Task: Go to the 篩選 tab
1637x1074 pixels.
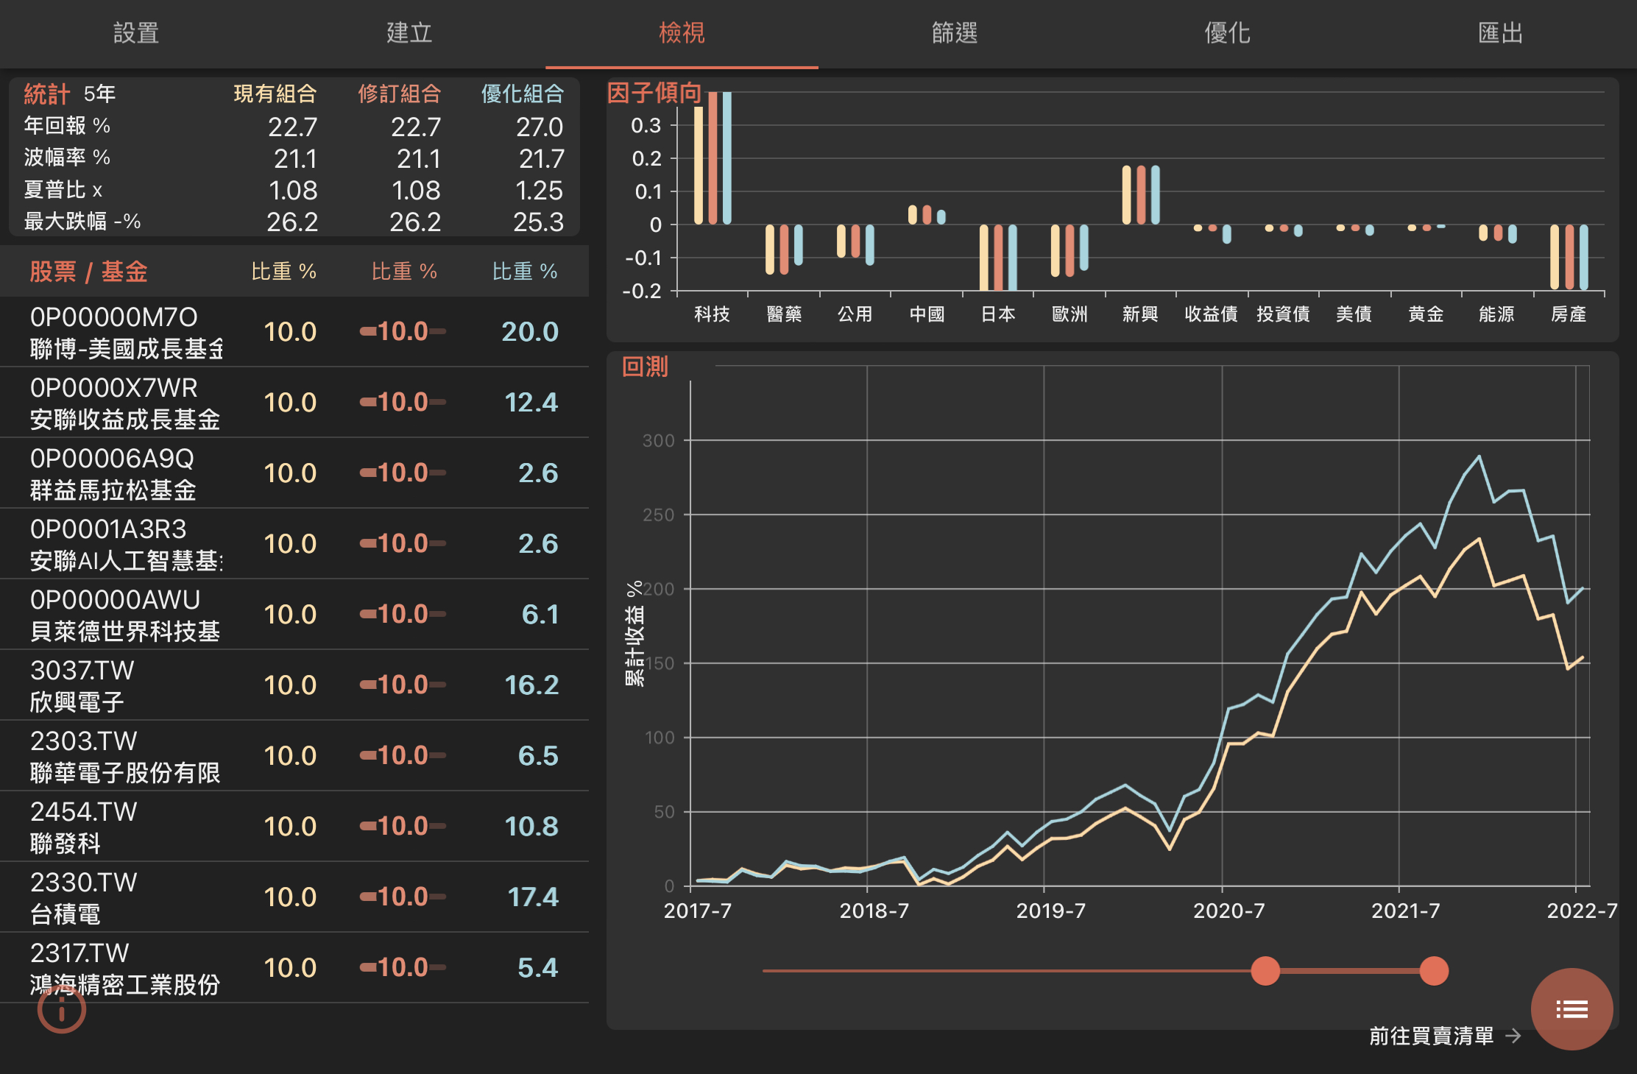Action: click(955, 33)
